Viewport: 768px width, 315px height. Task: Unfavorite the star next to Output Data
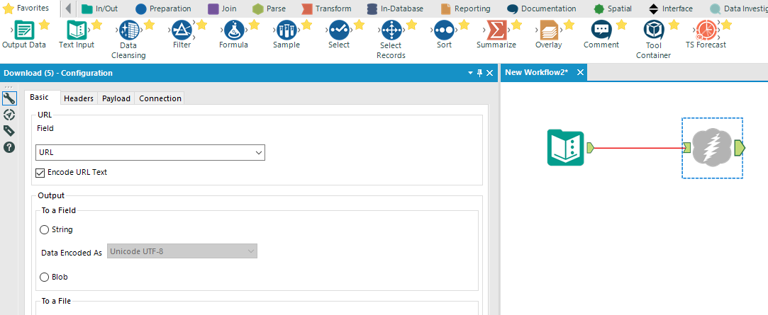pyautogui.click(x=44, y=25)
